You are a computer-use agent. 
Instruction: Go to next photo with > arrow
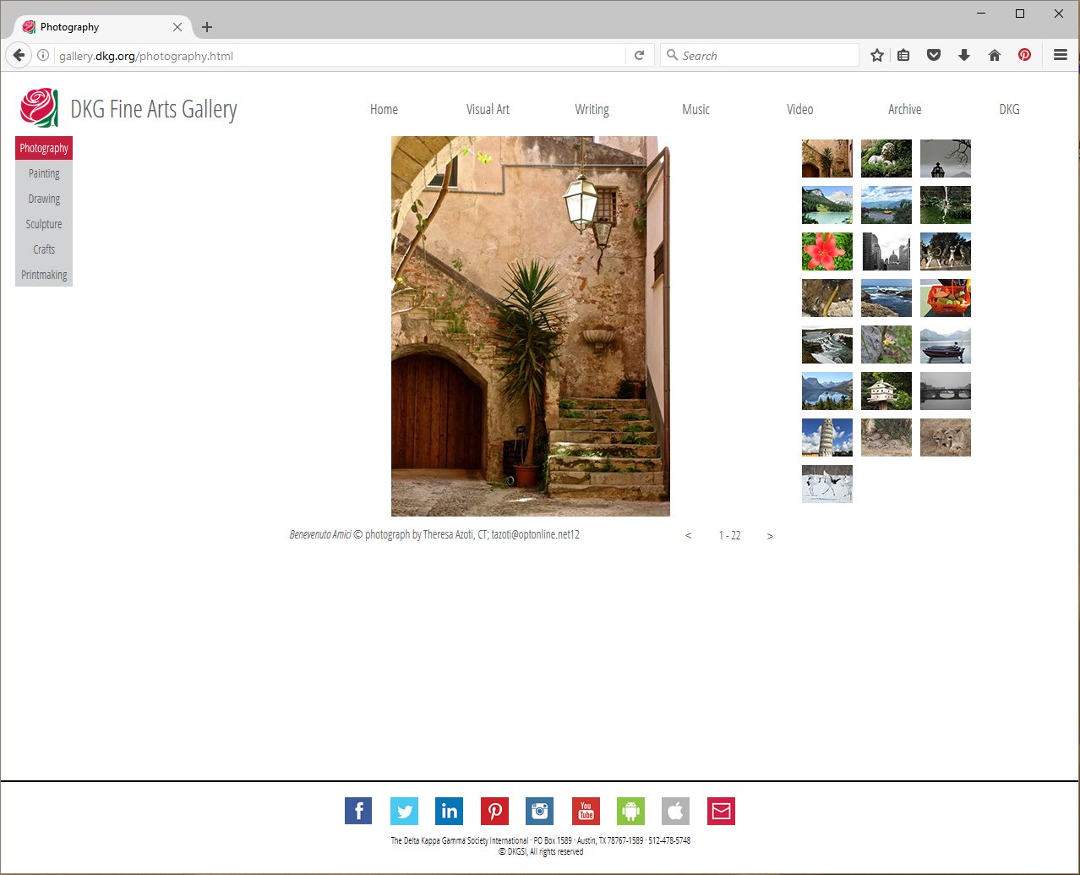tap(770, 536)
